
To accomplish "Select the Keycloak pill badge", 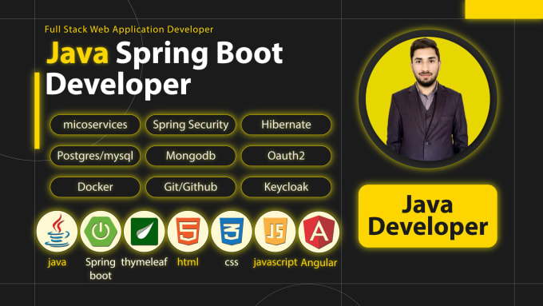I will 286,187.
